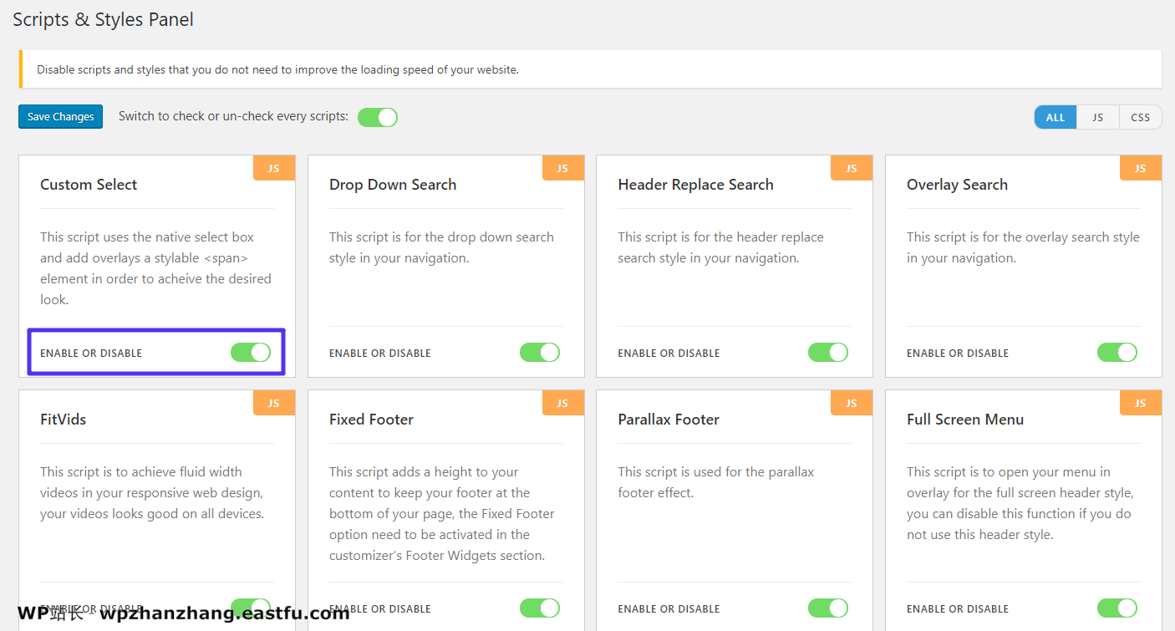
Task: Select the ALL filter tab
Action: click(x=1055, y=117)
